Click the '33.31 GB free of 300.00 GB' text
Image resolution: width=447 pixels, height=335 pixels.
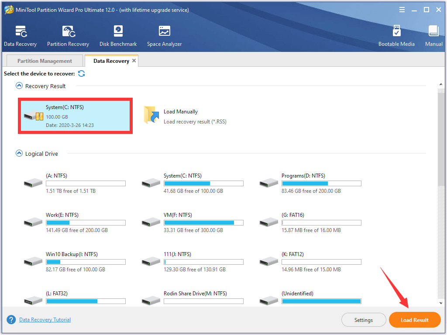pos(193,230)
